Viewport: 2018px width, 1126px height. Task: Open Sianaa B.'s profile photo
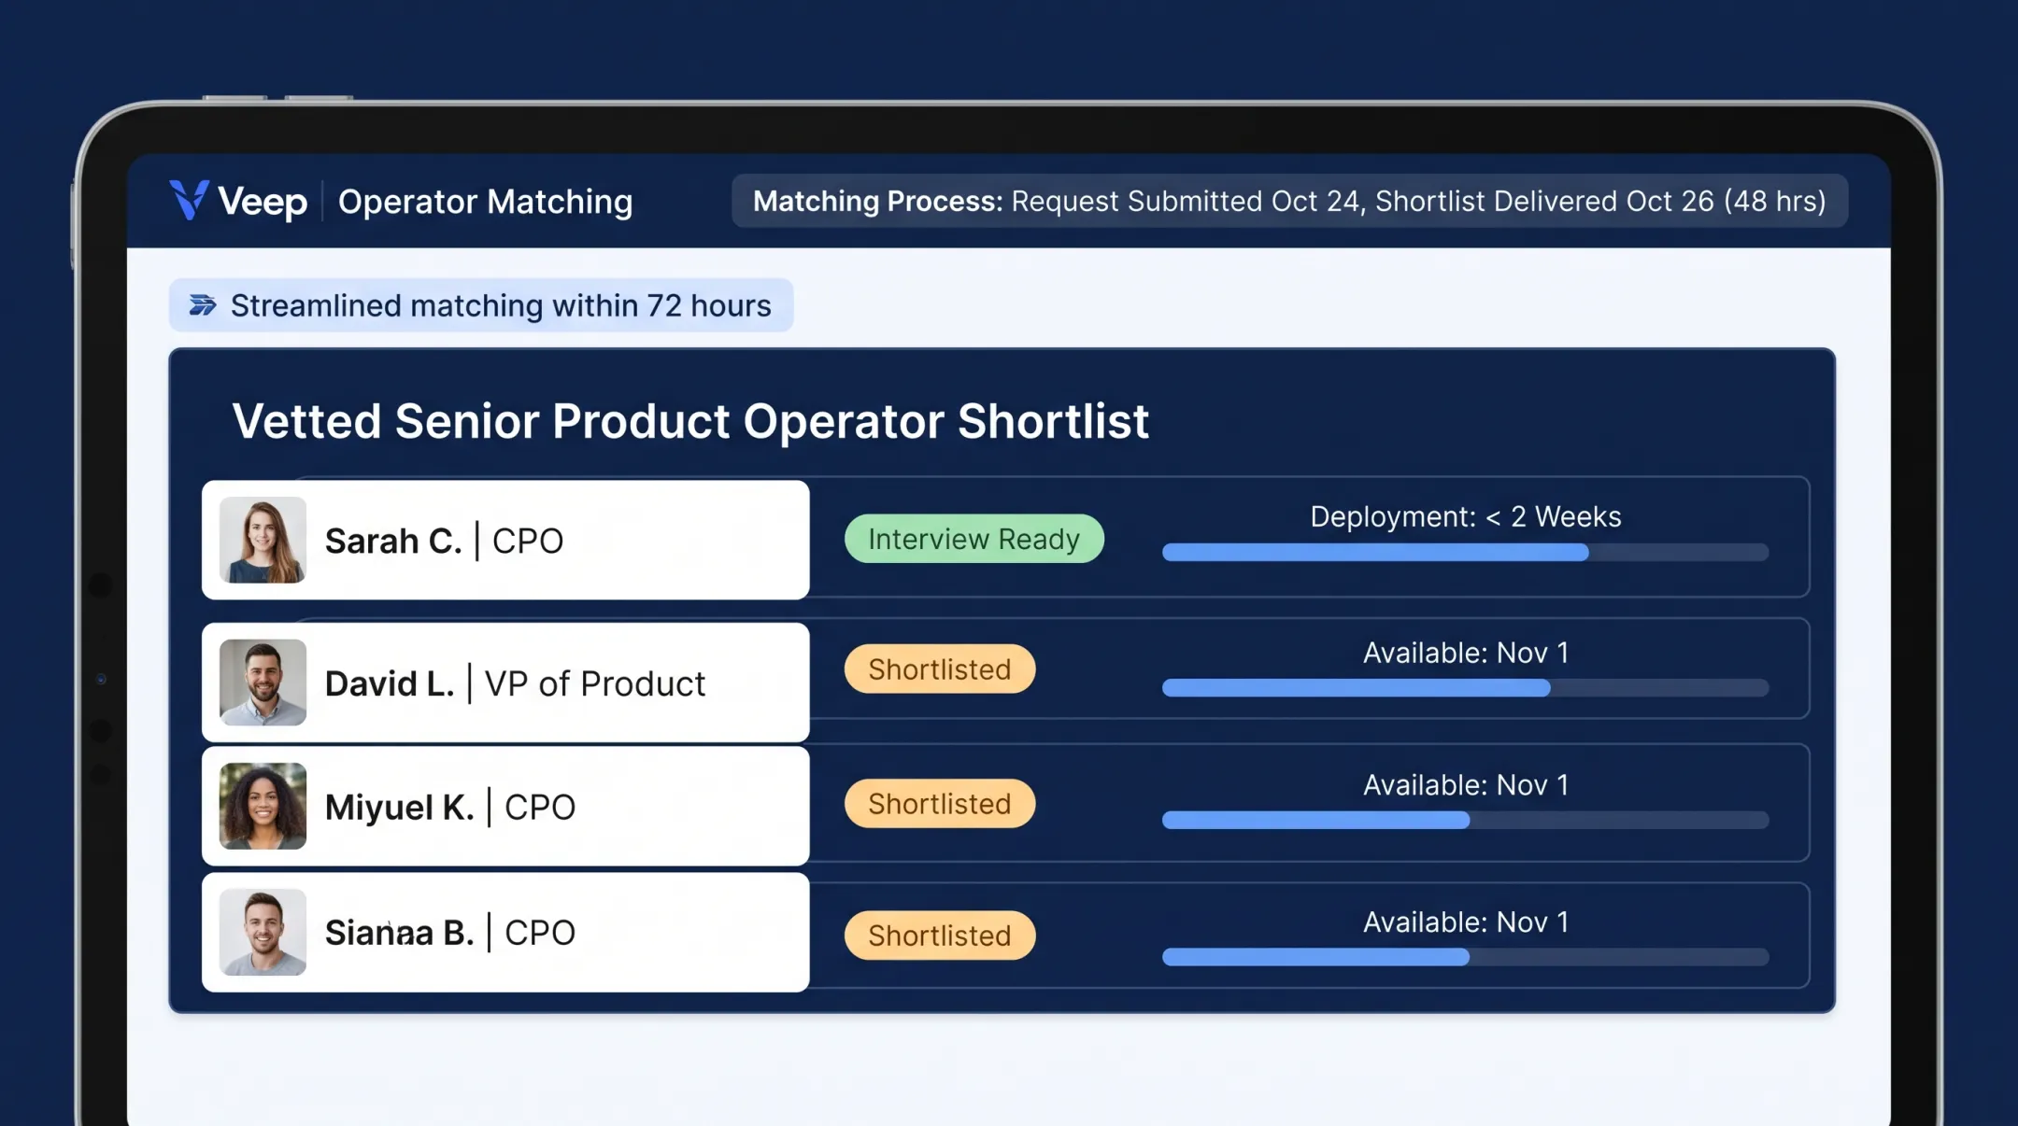tap(263, 932)
